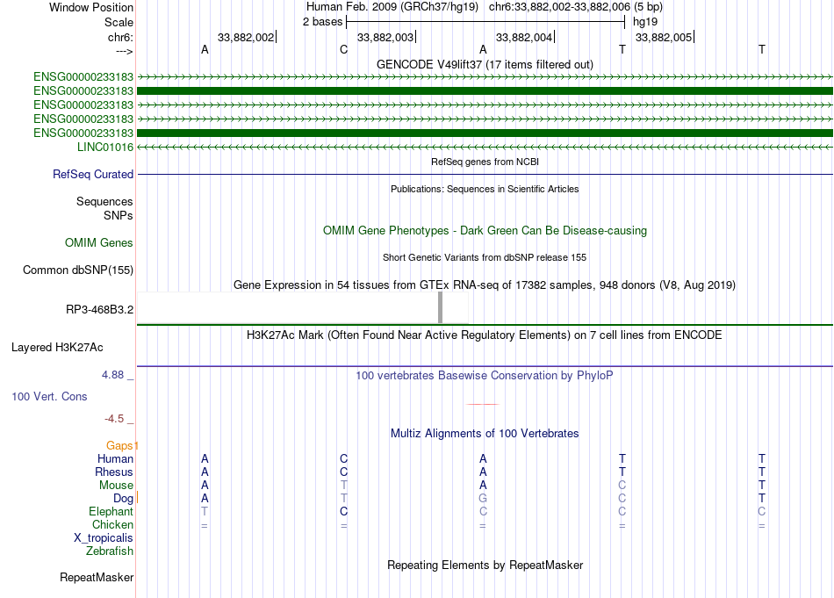Click the X_tropicalis species row label

104,538
